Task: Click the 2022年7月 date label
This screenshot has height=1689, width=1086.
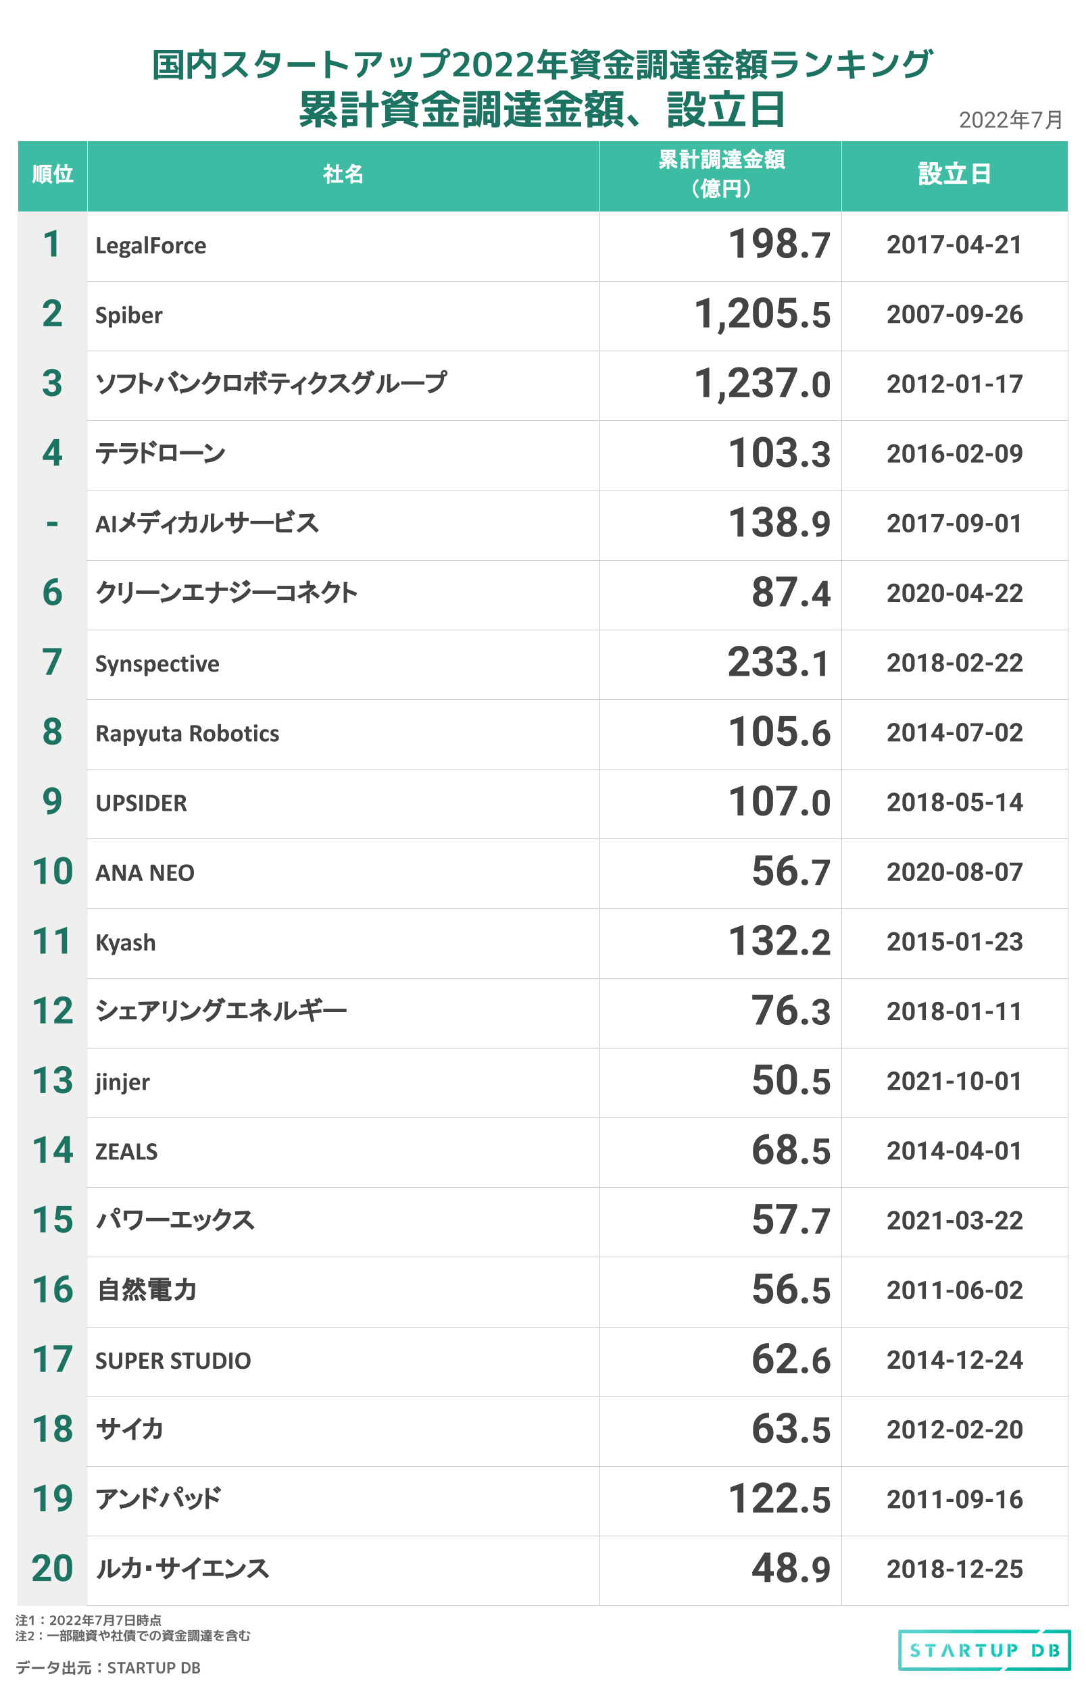Action: click(x=1010, y=120)
